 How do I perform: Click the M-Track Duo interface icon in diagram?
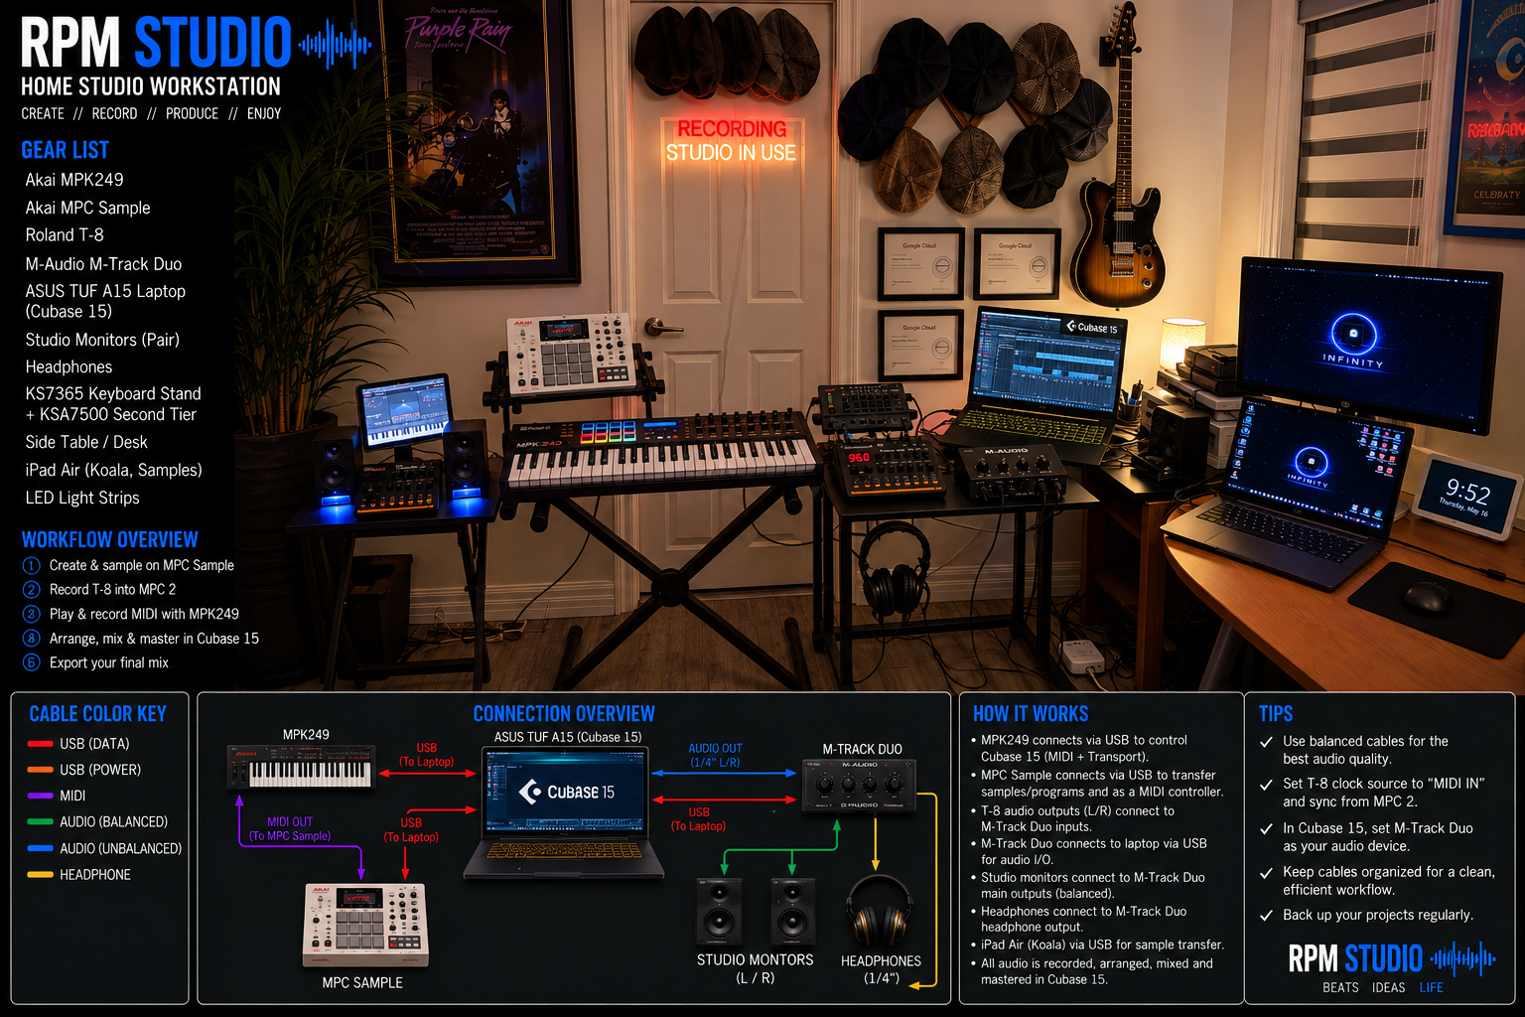point(859,786)
